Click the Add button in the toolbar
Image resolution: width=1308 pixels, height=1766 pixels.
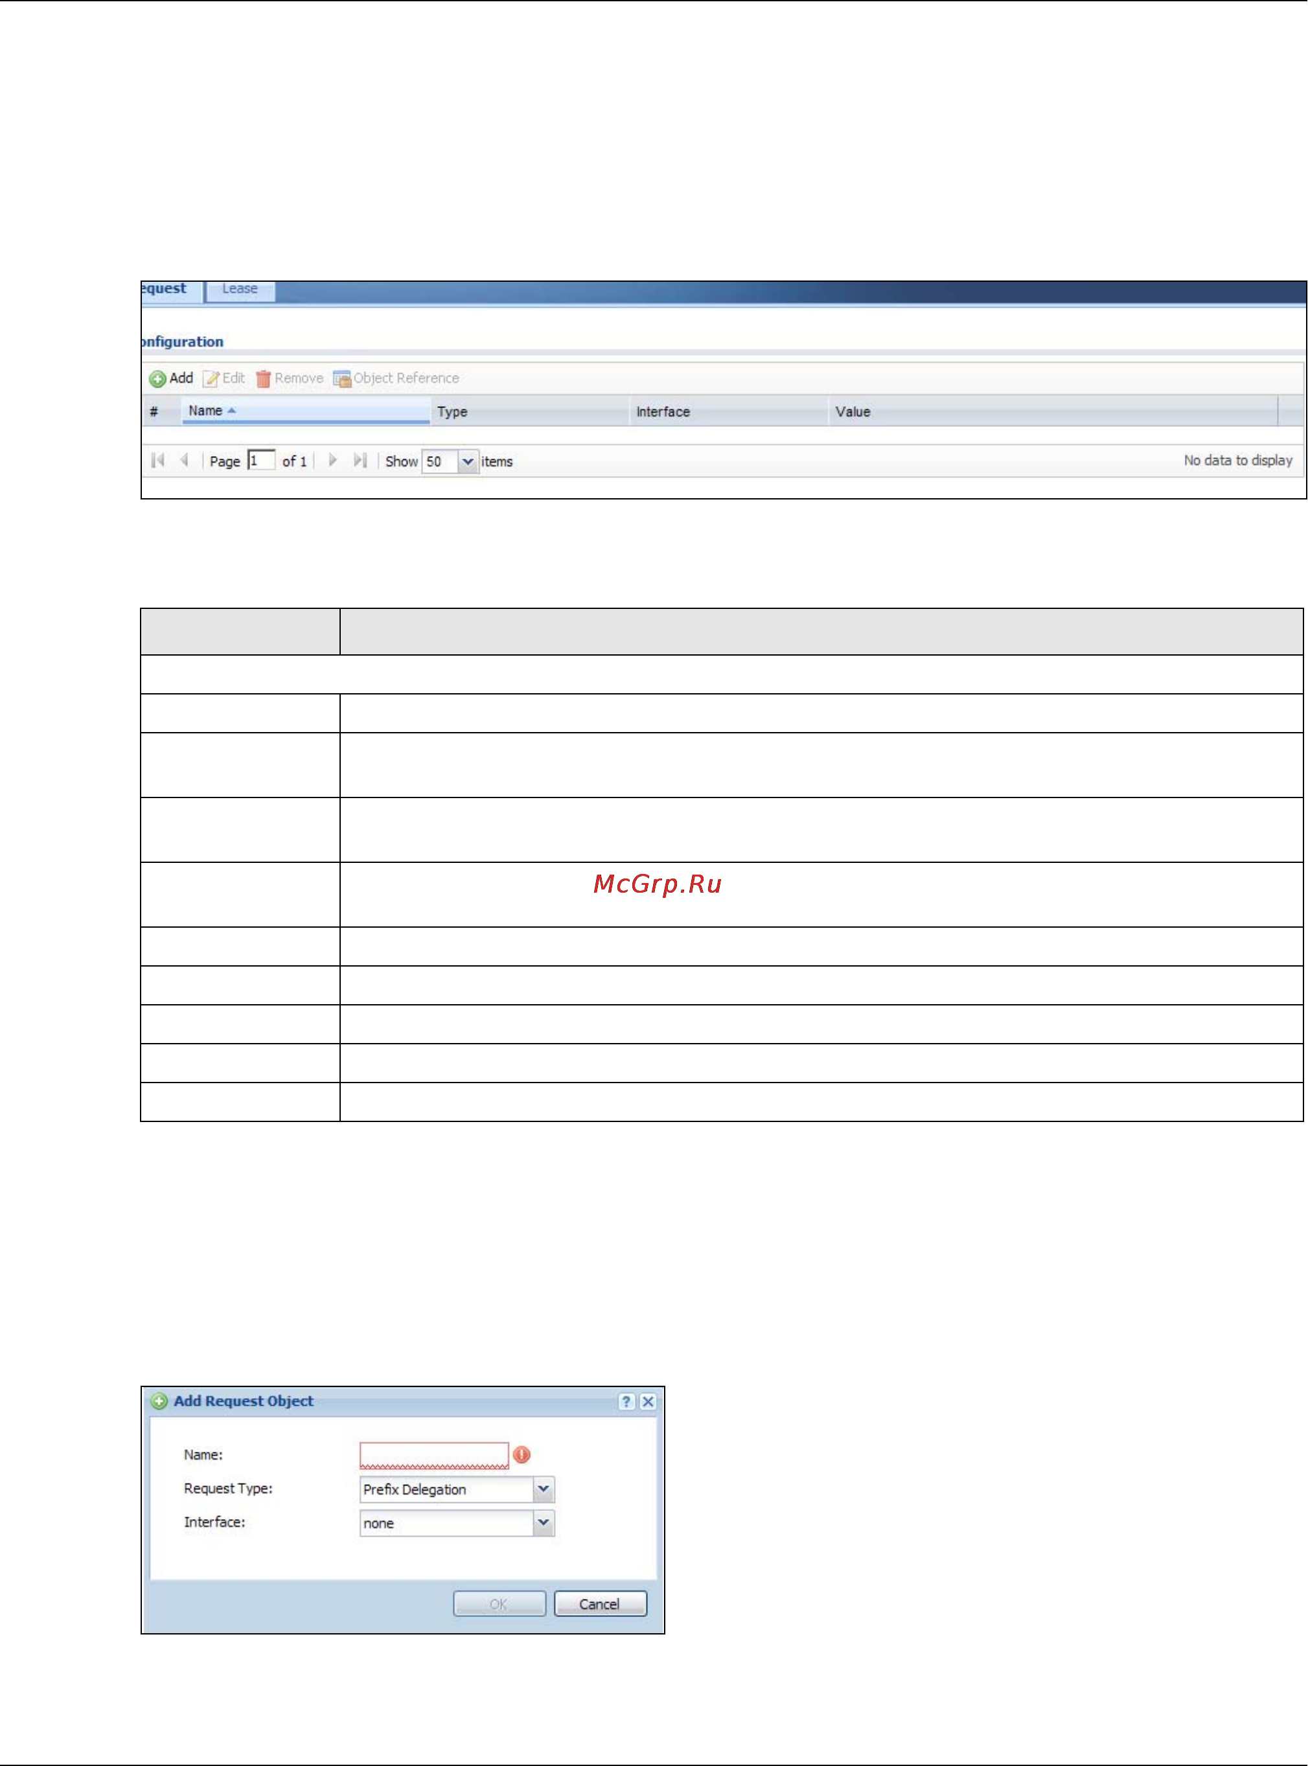(171, 378)
